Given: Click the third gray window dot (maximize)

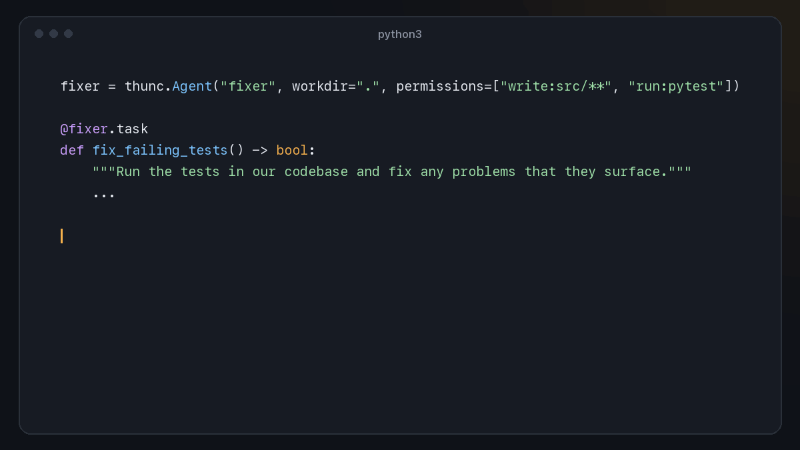Looking at the screenshot, I should (69, 33).
